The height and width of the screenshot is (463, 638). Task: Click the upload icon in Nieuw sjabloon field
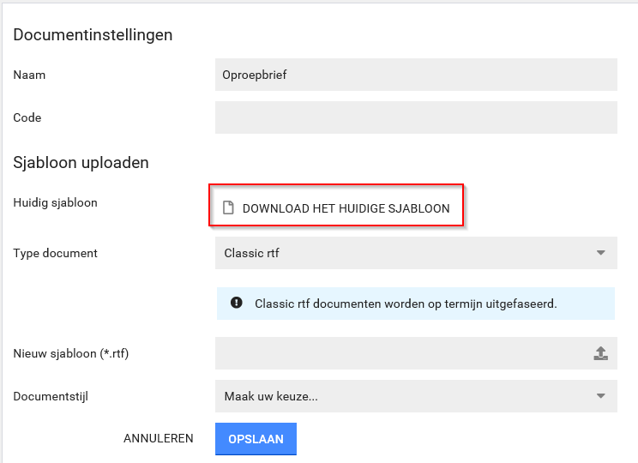pos(600,353)
